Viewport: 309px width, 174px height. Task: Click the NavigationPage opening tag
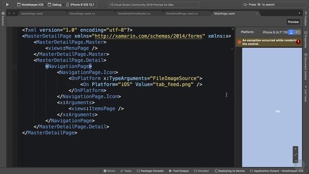(69, 66)
